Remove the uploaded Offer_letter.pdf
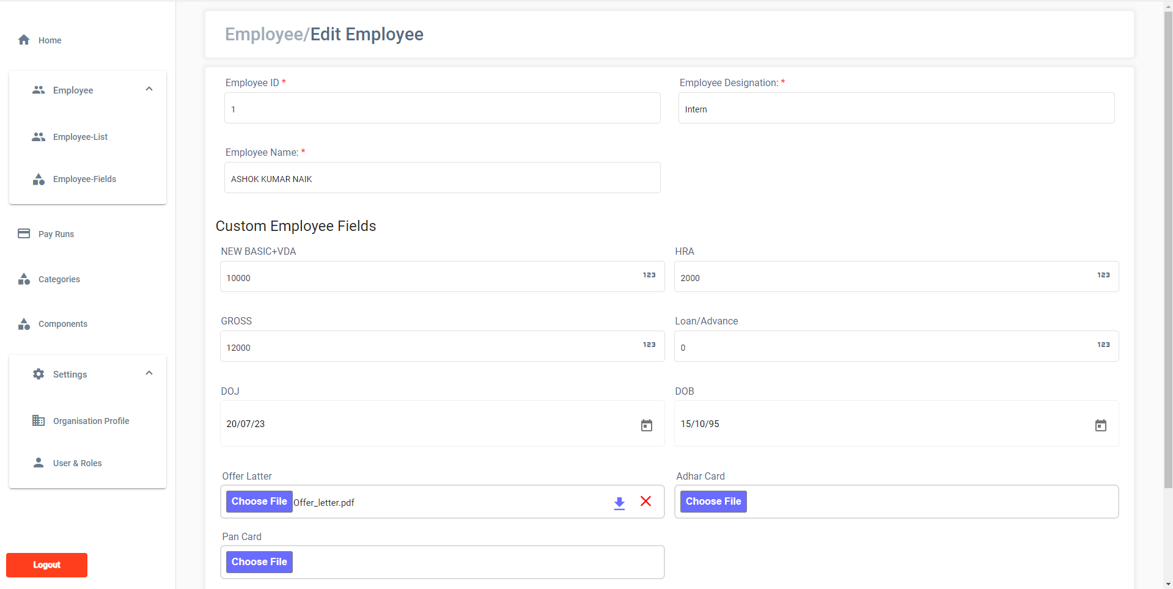The height and width of the screenshot is (589, 1173). tap(645, 502)
